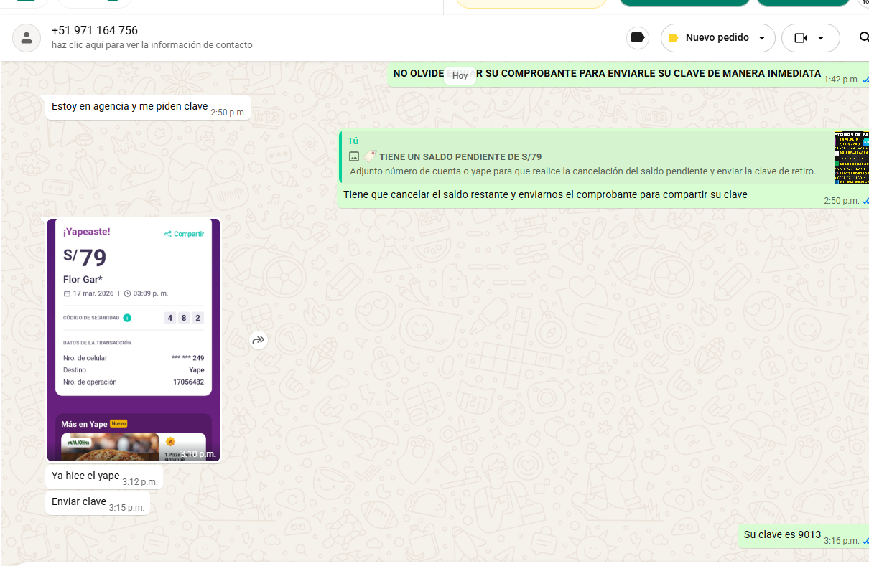Screen dimensions: 869x566
Task: Click the search magnifier icon in header
Action: (x=863, y=38)
